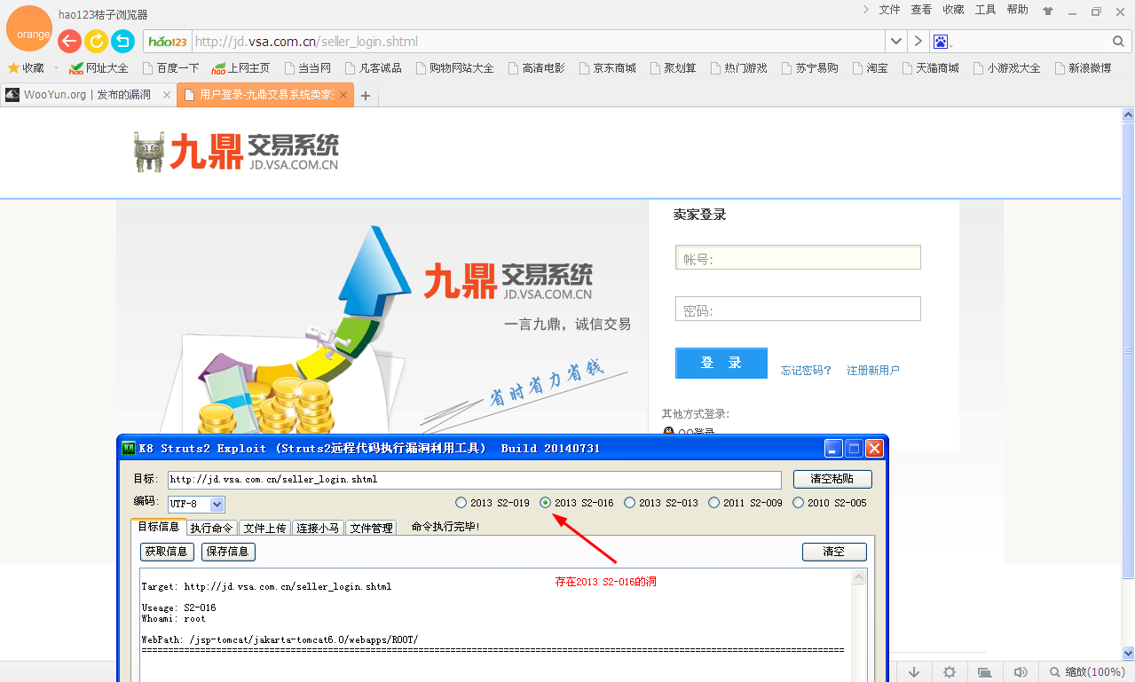Screen dimensions: 1135x682
Task: Switch to the 执行命令 tab
Action: click(211, 528)
